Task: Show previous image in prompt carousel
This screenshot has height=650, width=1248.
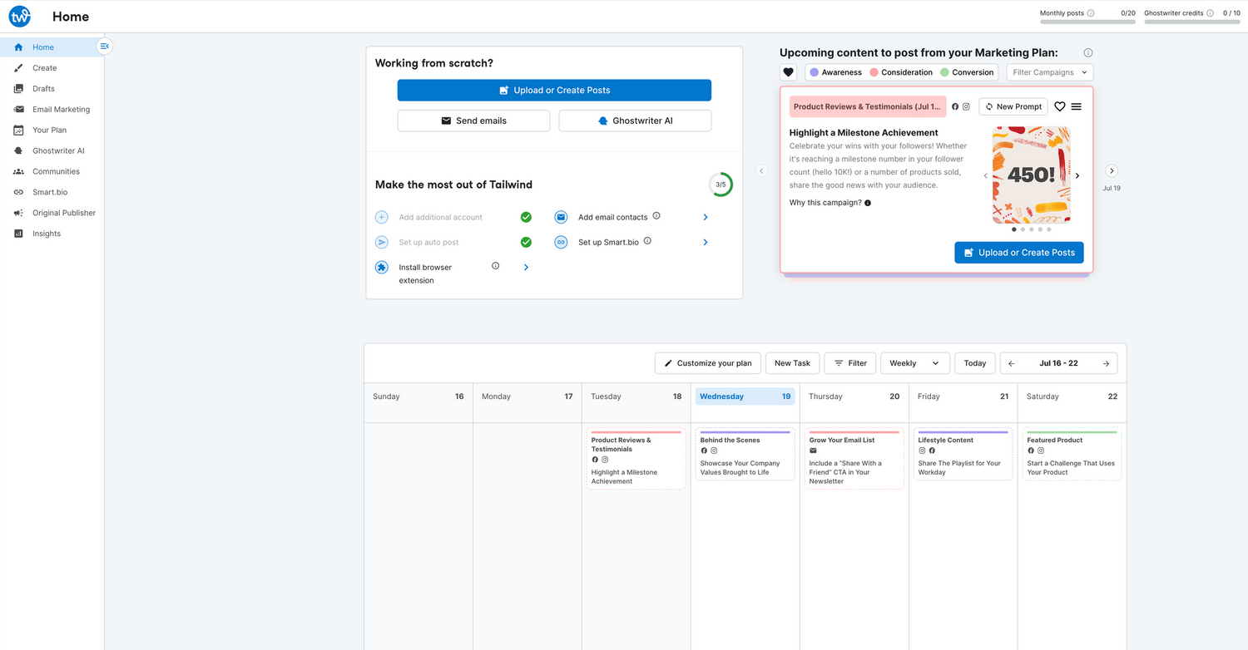Action: tap(986, 176)
